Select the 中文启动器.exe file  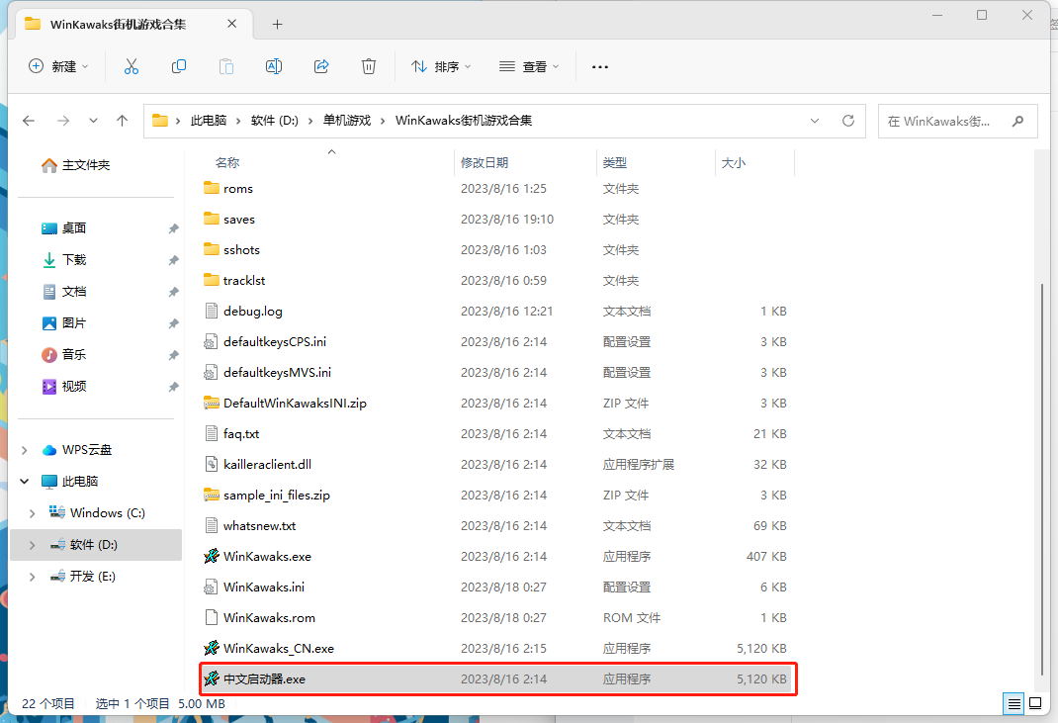[x=498, y=679]
